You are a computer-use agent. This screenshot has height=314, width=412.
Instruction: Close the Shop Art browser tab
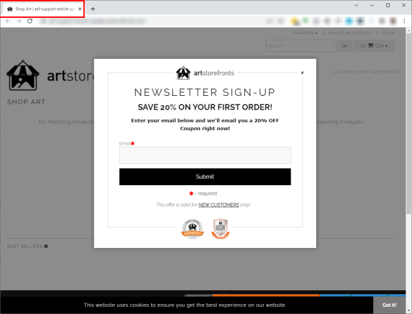point(80,9)
